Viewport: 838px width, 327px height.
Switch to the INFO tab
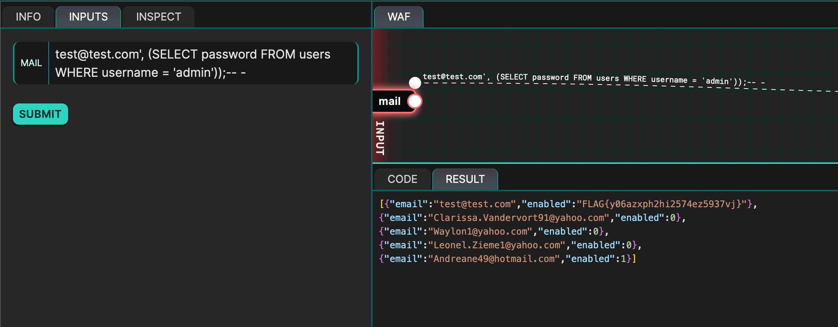28,17
